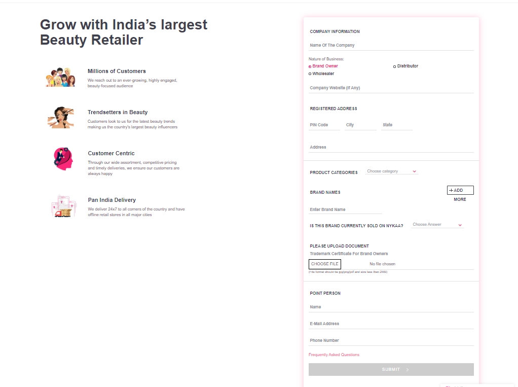This screenshot has height=387, width=518.
Task: Choose the Wholesaler radio option
Action: (310, 74)
